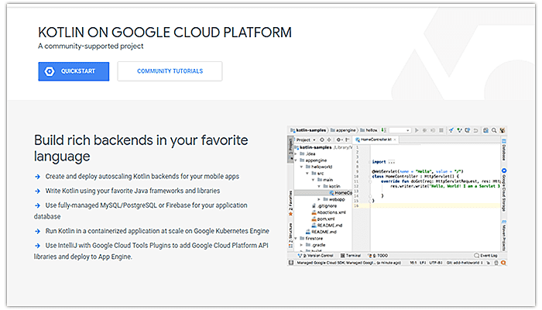Click the QUICKSTART button
The width and height of the screenshot is (542, 310).
pos(74,71)
